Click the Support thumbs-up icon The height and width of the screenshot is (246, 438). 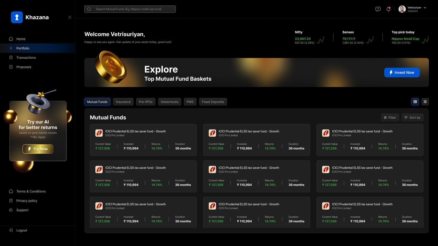(x=11, y=210)
